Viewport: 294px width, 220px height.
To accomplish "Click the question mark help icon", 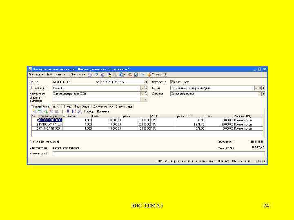I will pyautogui.click(x=165, y=75).
